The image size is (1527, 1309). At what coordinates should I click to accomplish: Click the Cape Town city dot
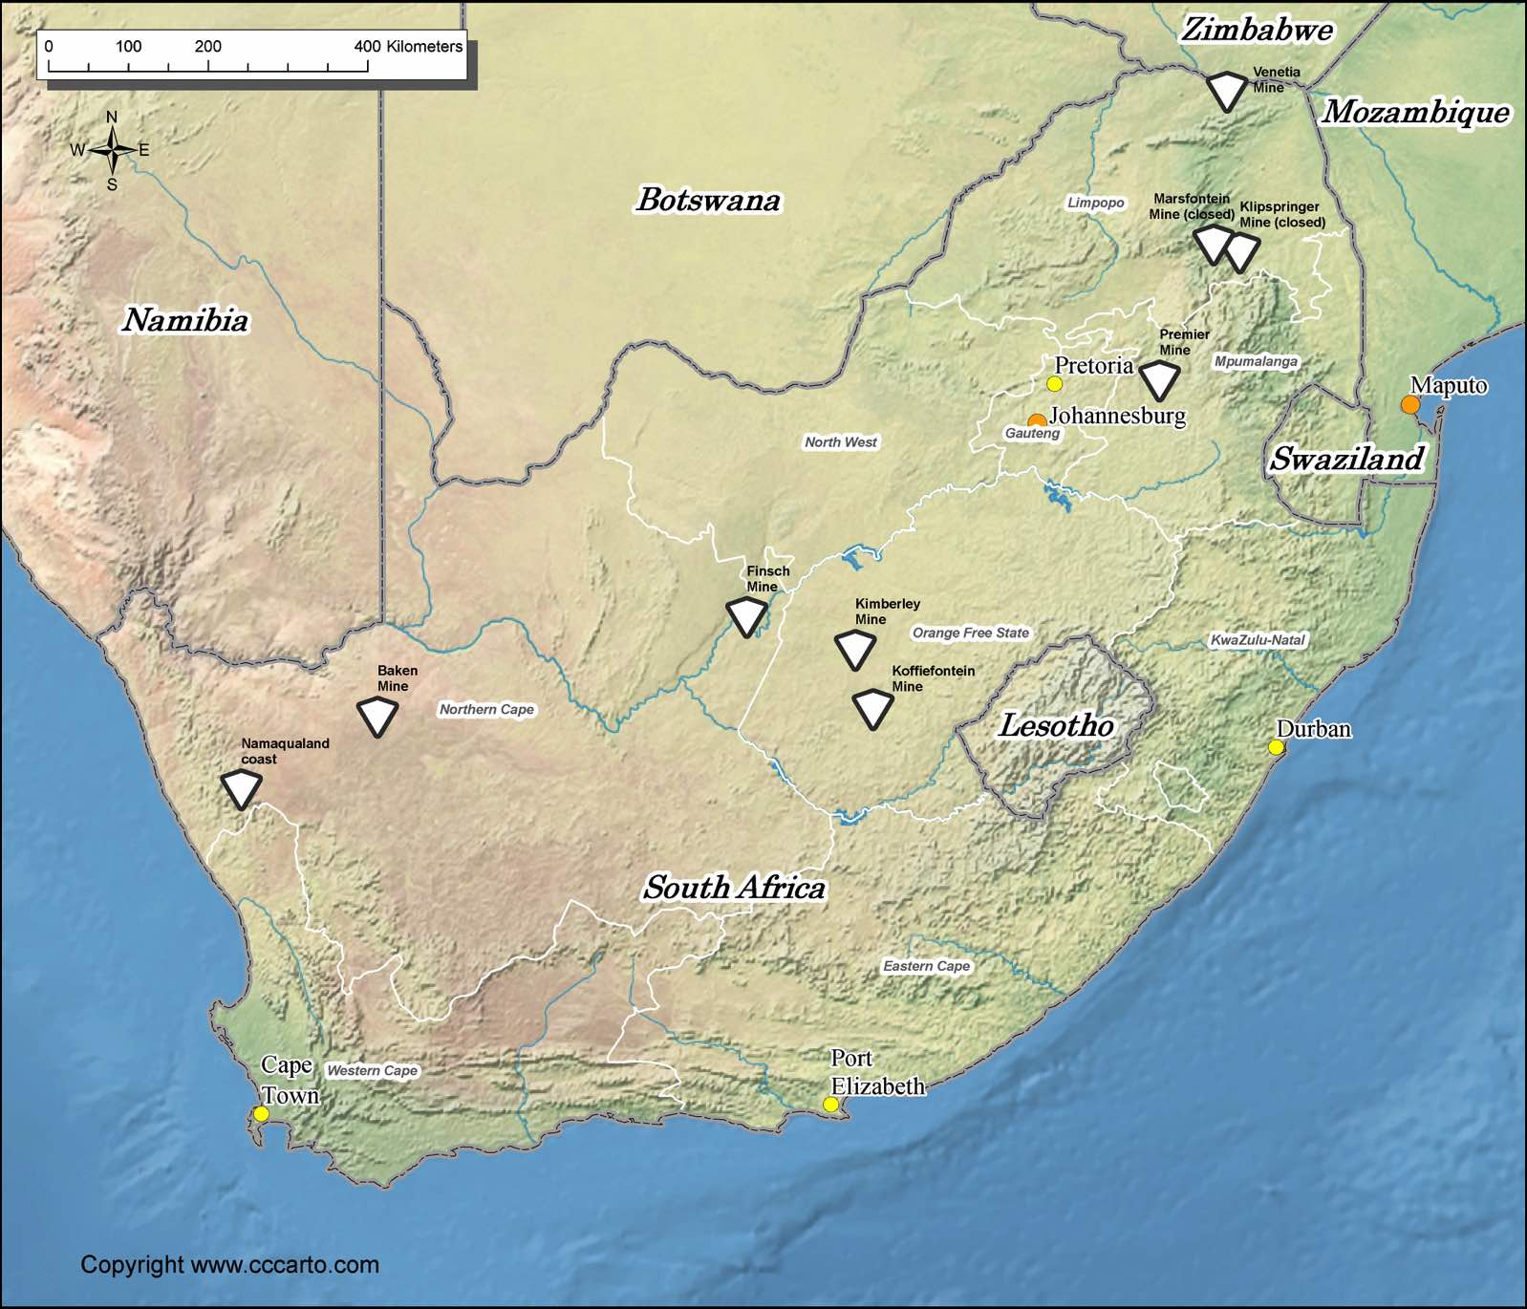tap(261, 1114)
